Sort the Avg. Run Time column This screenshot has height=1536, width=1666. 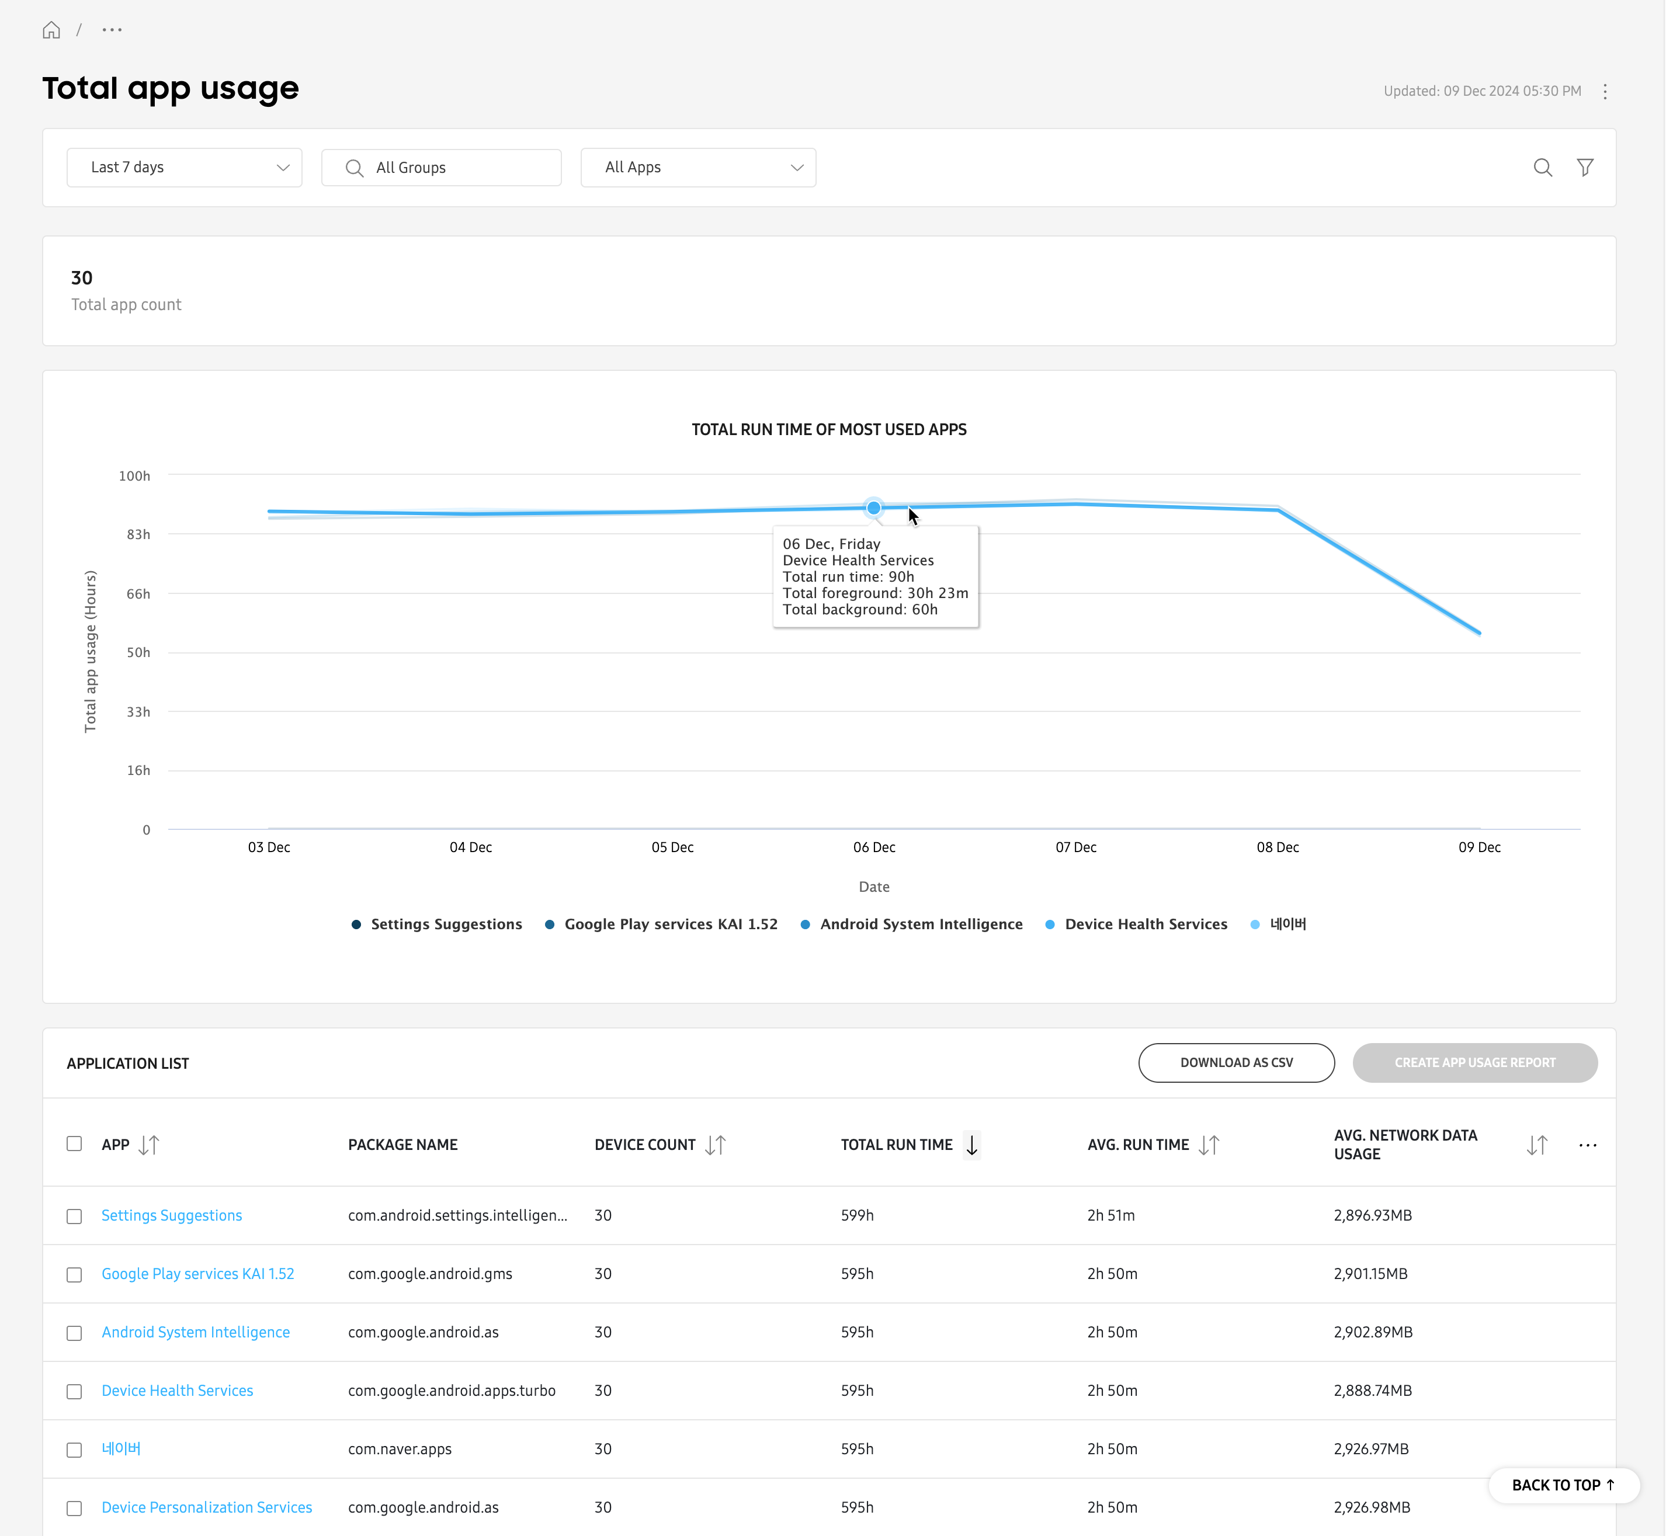tap(1209, 1145)
